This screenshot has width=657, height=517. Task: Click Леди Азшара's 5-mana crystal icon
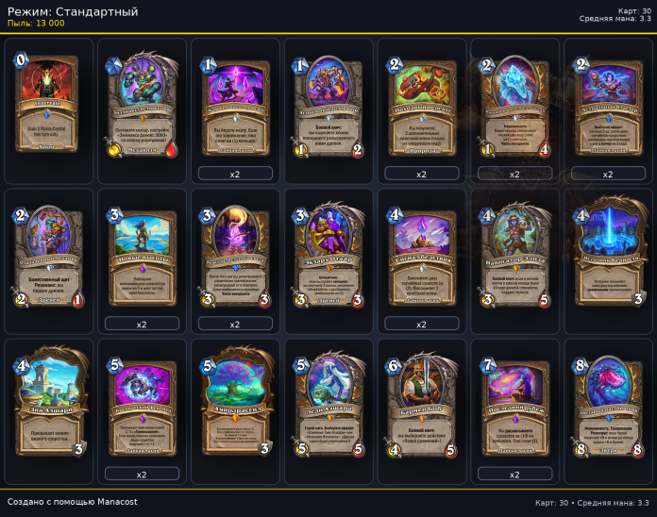[301, 365]
